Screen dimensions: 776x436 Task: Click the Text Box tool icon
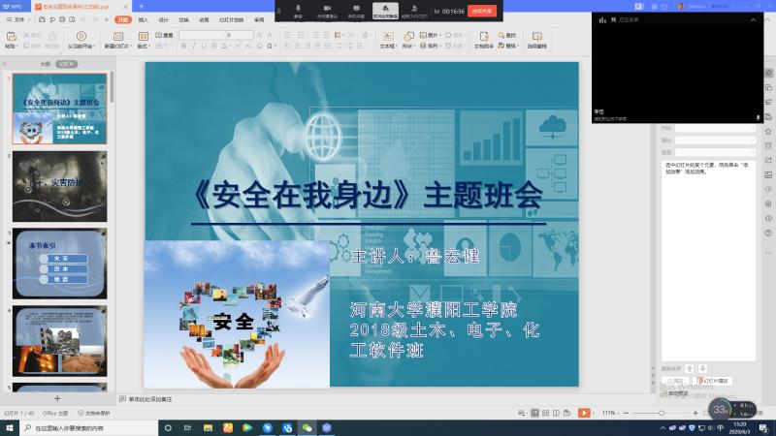pos(388,37)
